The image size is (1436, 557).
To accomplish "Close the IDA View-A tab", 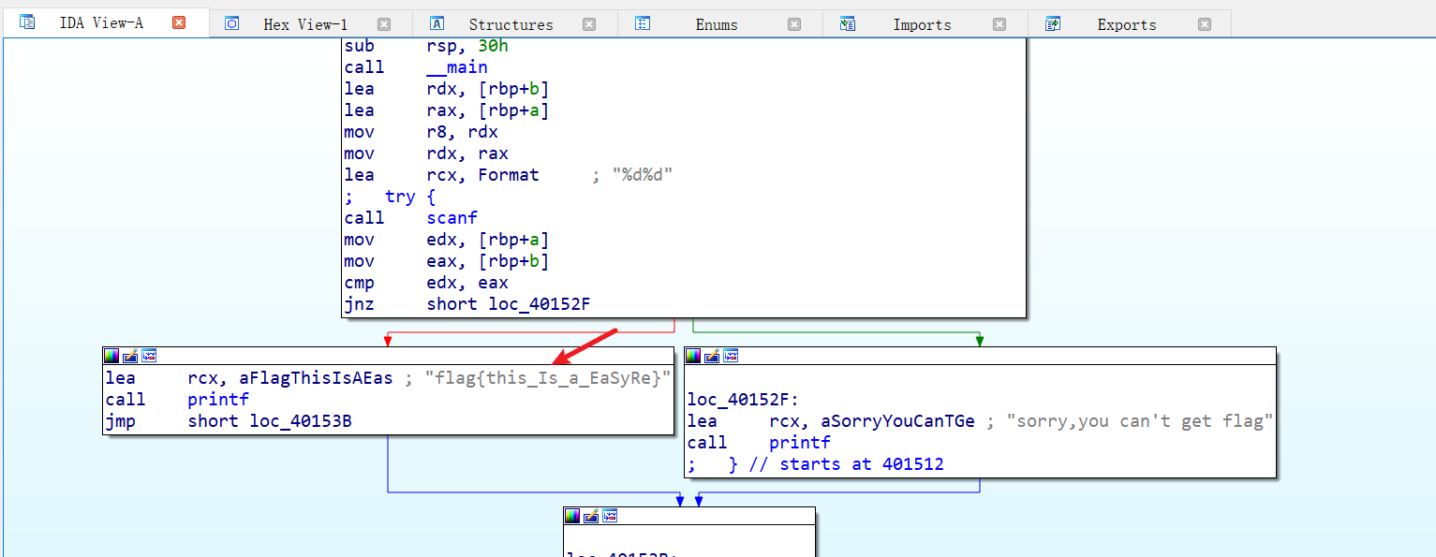I will point(179,22).
